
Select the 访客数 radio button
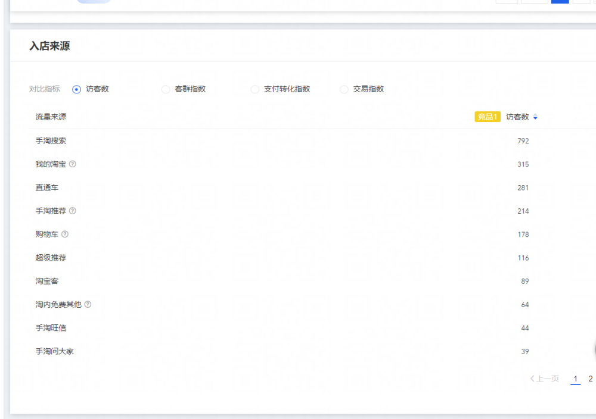click(x=76, y=89)
